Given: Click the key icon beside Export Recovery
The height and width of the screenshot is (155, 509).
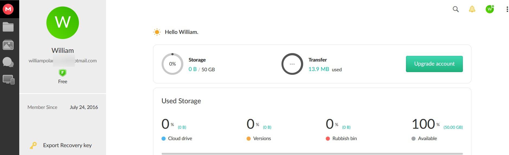Looking at the screenshot, I should pyautogui.click(x=33, y=146).
